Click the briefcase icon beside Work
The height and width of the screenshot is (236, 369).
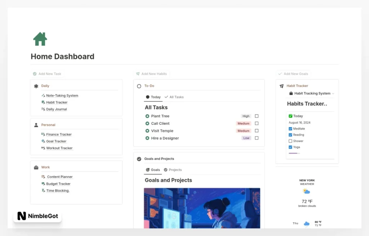point(36,167)
